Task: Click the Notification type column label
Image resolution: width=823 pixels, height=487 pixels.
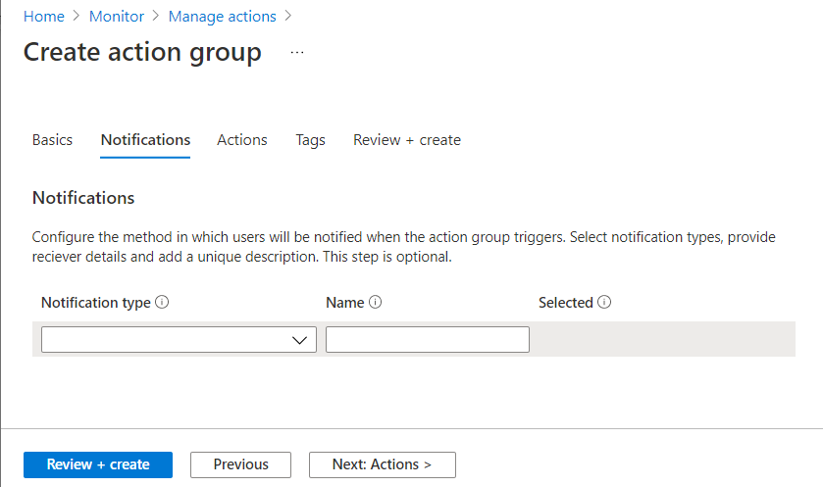Action: pyautogui.click(x=96, y=303)
